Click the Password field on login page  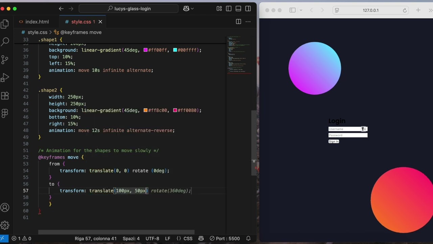348,135
